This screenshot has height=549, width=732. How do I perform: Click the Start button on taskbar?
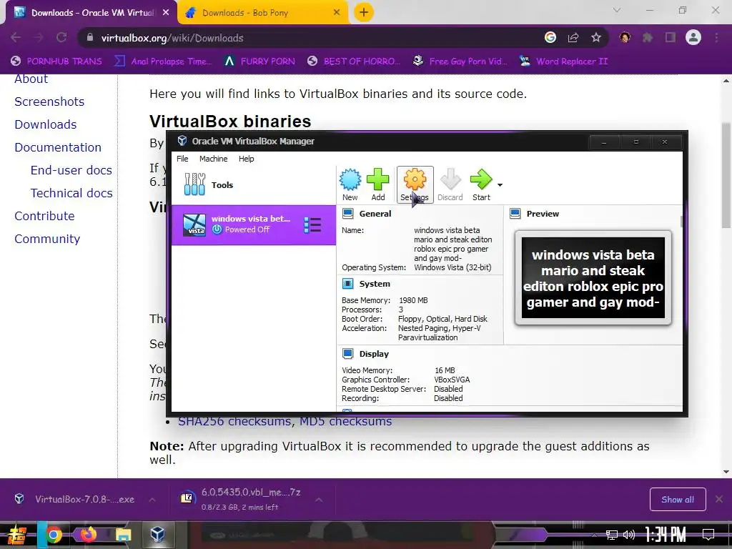click(x=17, y=535)
